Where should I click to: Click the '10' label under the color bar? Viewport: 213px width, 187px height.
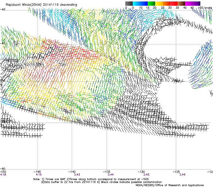click(141, 8)
